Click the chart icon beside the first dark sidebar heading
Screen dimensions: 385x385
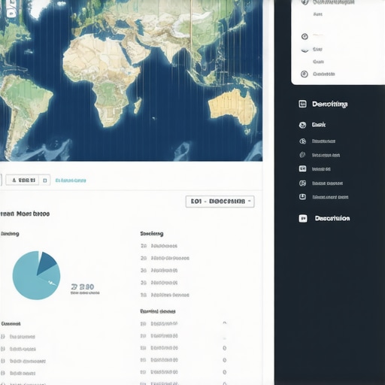point(302,104)
